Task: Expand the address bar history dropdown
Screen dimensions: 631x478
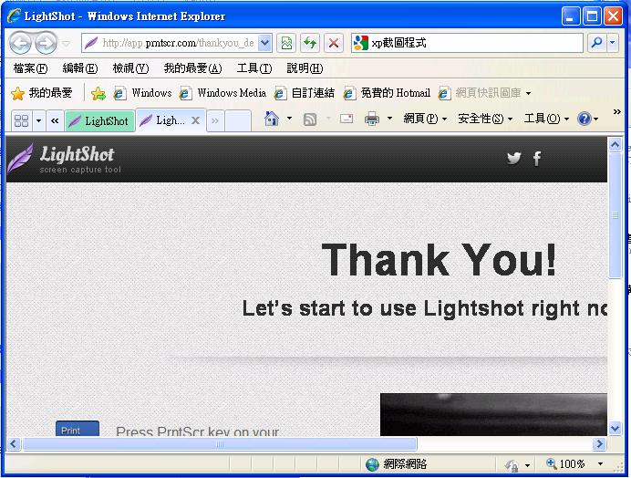Action: 264,43
